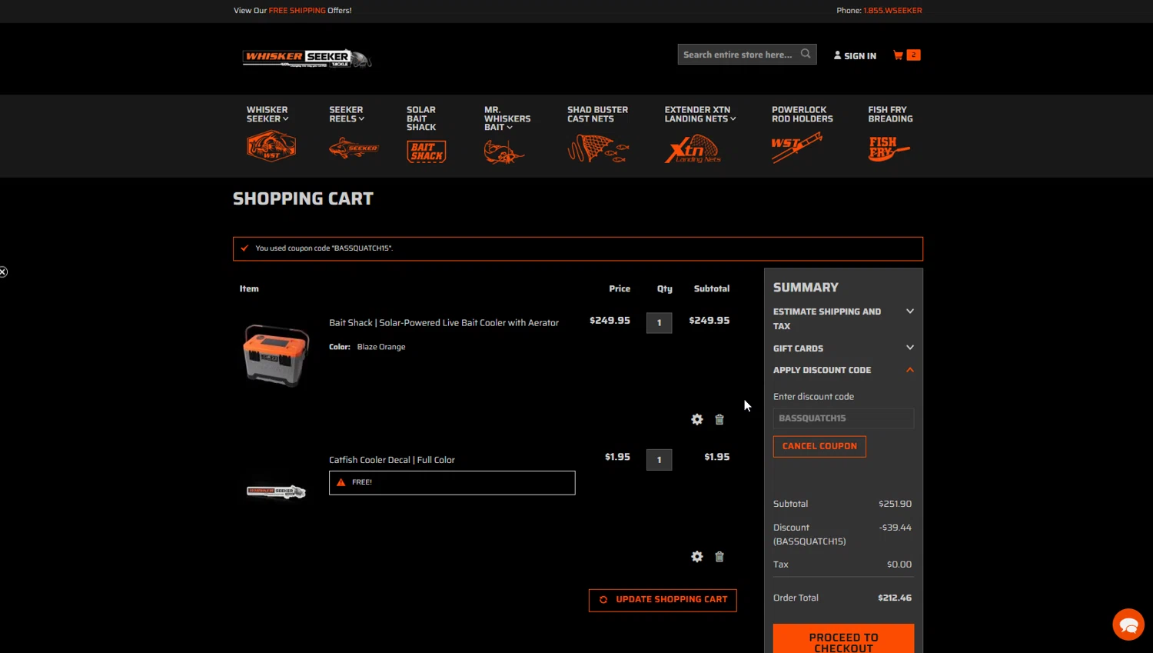Image resolution: width=1153 pixels, height=653 pixels.
Task: Close the side popup with X icon
Action: [x=3, y=272]
